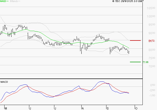Click the O month marker on time axis
This screenshot has width=157, height=110.
click(136, 108)
